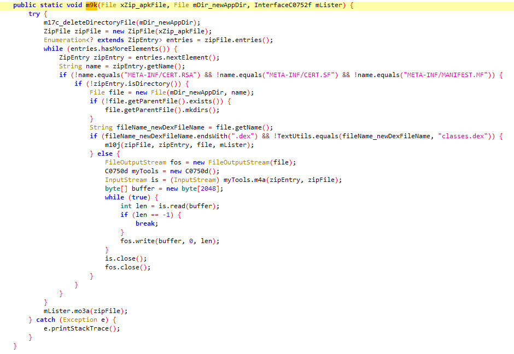Image resolution: width=514 pixels, height=354 pixels.
Task: Select the 2048 buffer size literal
Action: pyautogui.click(x=208, y=188)
